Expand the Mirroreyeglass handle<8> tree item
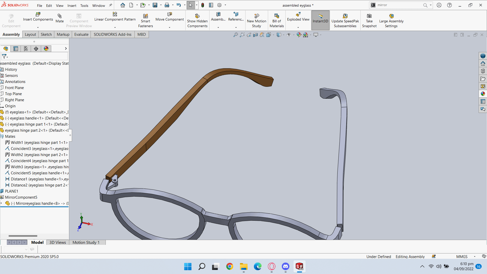The height and width of the screenshot is (274, 487). [x=2, y=203]
